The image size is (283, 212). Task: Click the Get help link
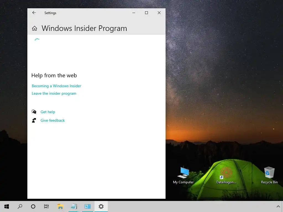[x=48, y=112]
